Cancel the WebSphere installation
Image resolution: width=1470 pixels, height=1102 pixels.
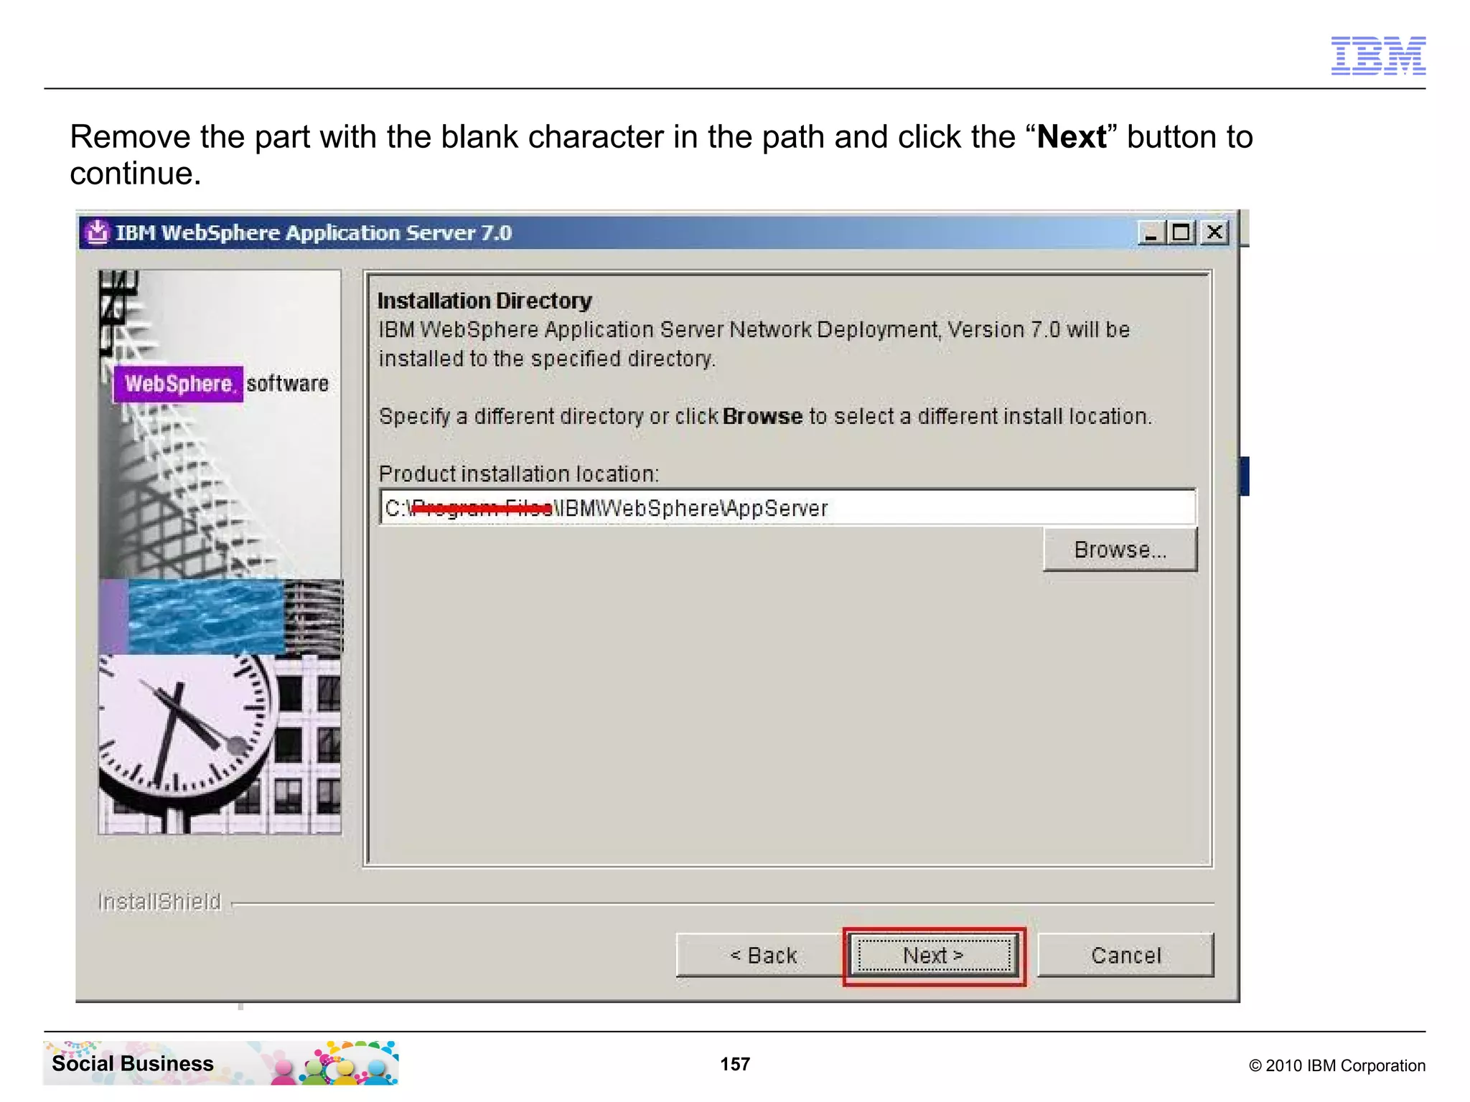[x=1125, y=956]
